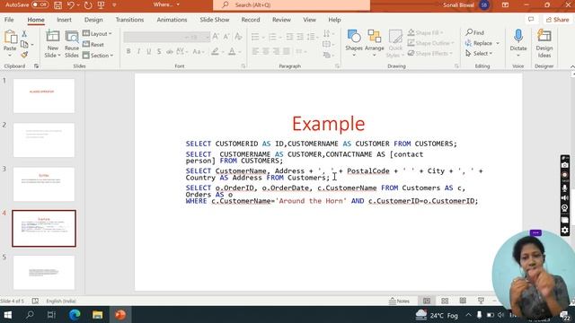Click Clear All Formatting icon

[238, 37]
